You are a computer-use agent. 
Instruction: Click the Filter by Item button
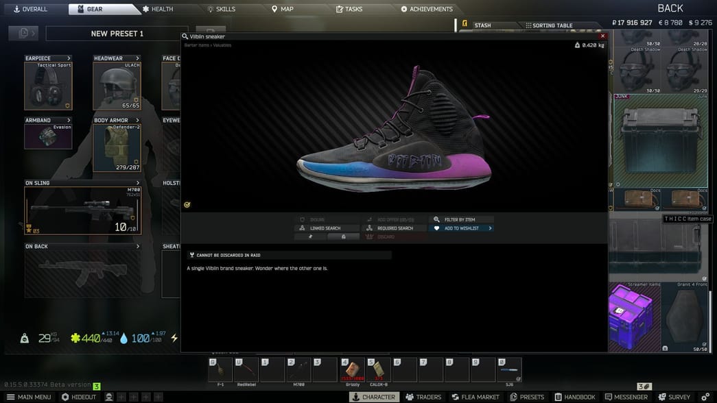coord(460,220)
